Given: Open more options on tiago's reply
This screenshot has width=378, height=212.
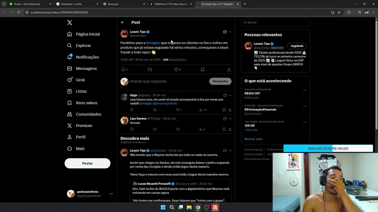Looking at the screenshot, I should click(x=230, y=95).
